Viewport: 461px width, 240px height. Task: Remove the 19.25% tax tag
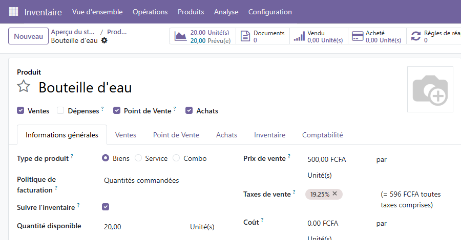pyautogui.click(x=334, y=194)
